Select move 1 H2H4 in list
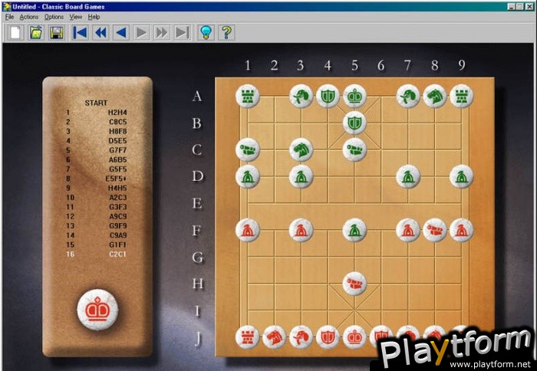 pyautogui.click(x=97, y=112)
